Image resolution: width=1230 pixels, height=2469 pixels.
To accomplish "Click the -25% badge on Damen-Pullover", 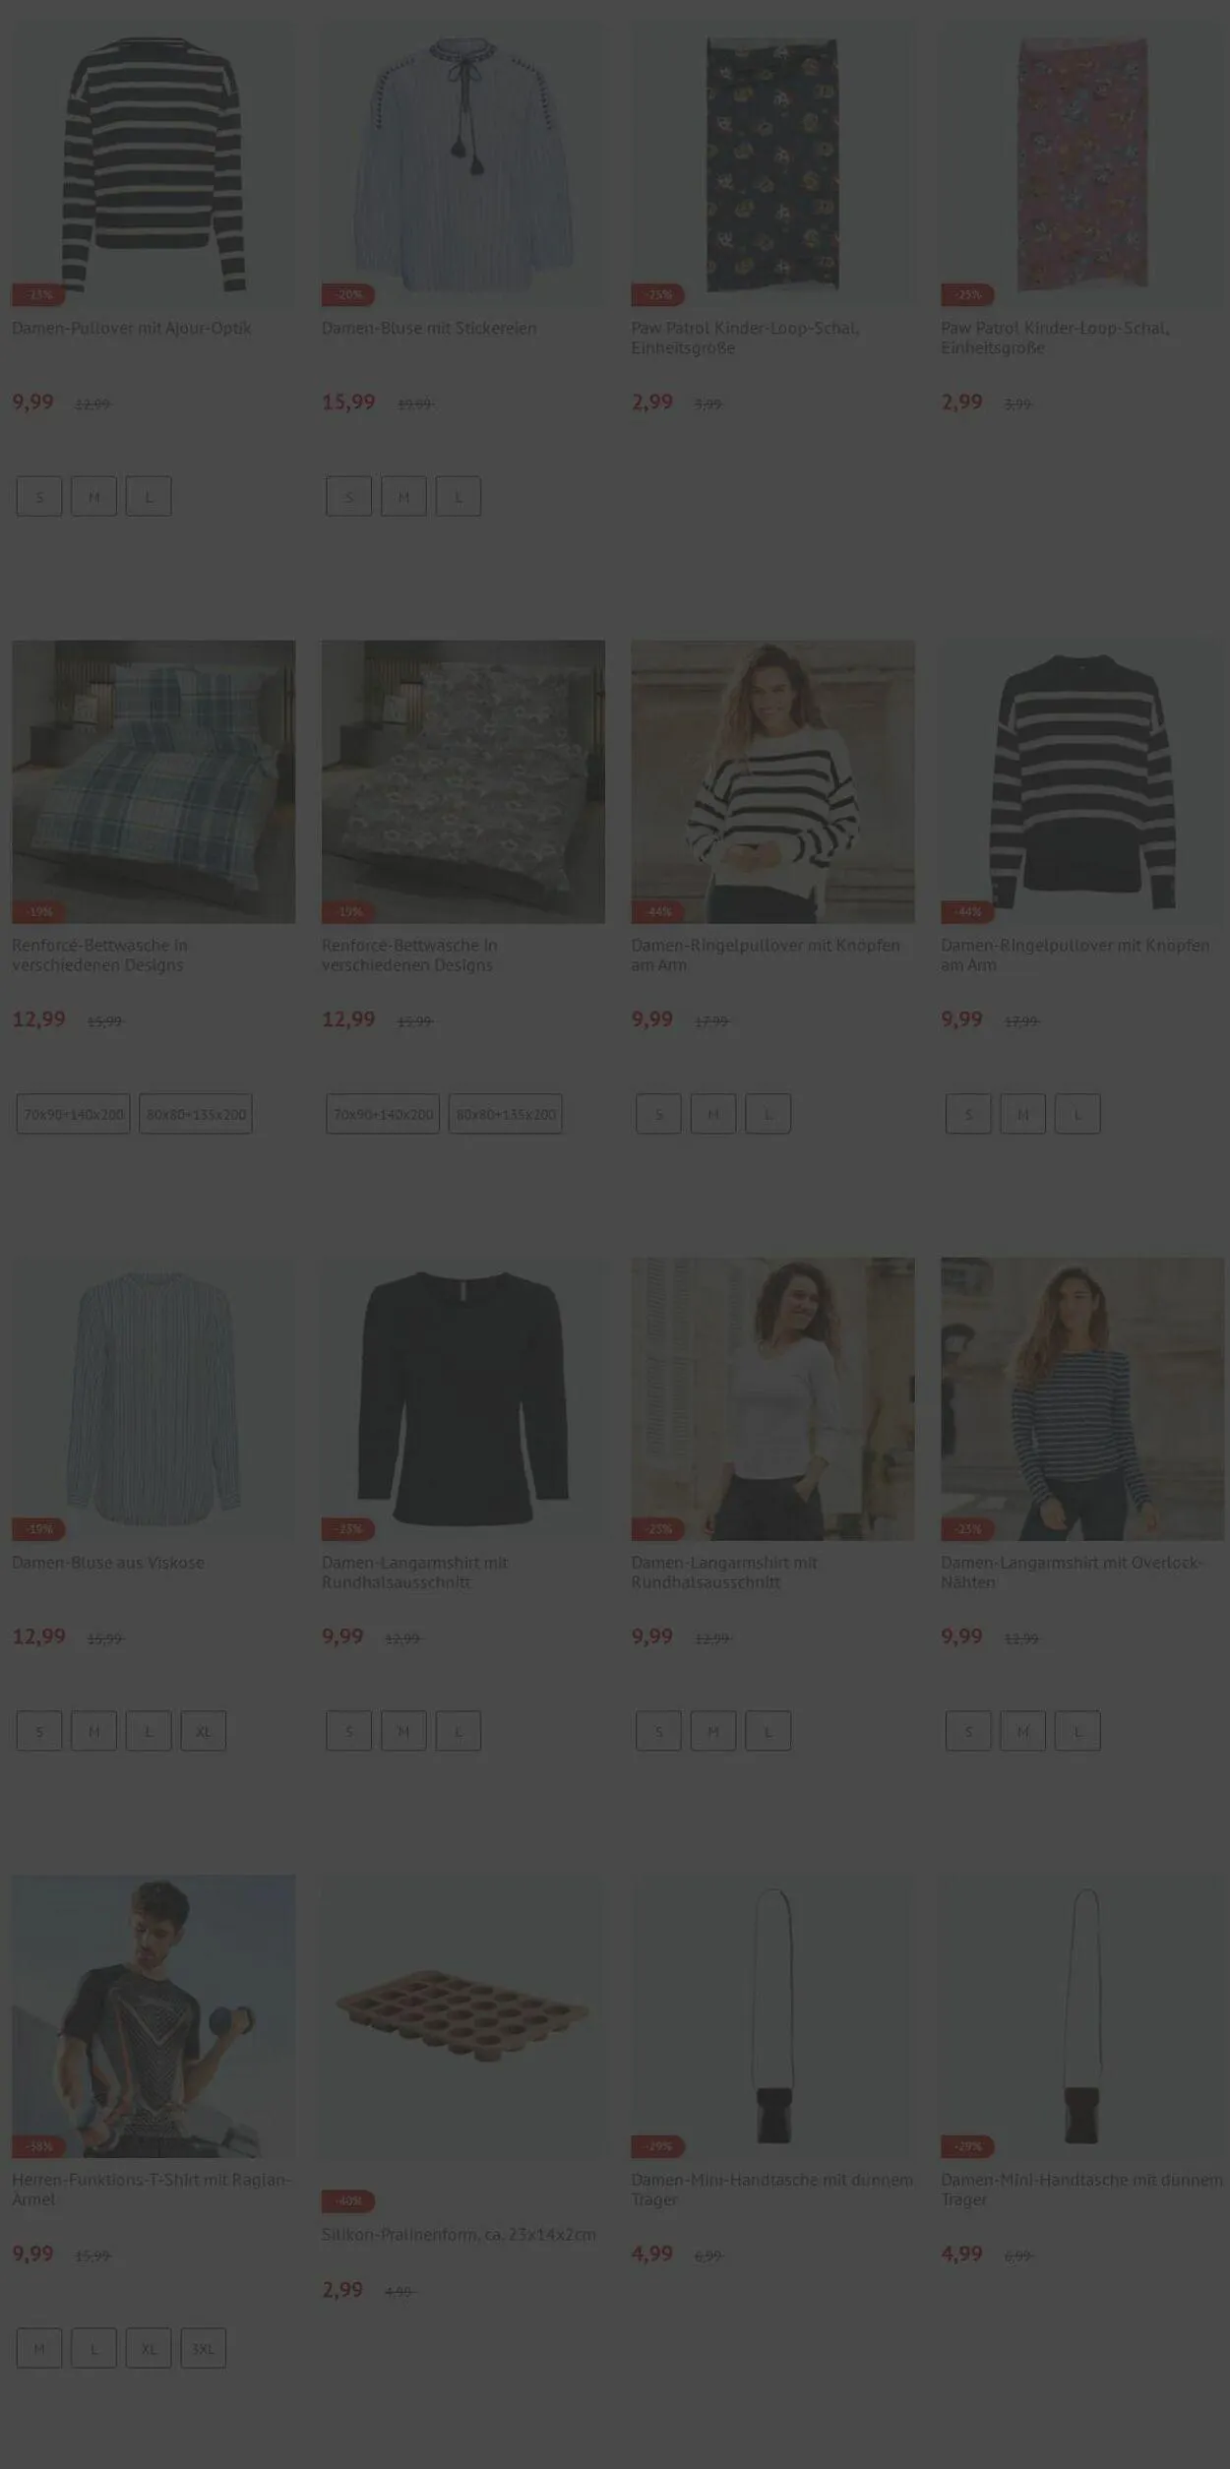I will [38, 294].
